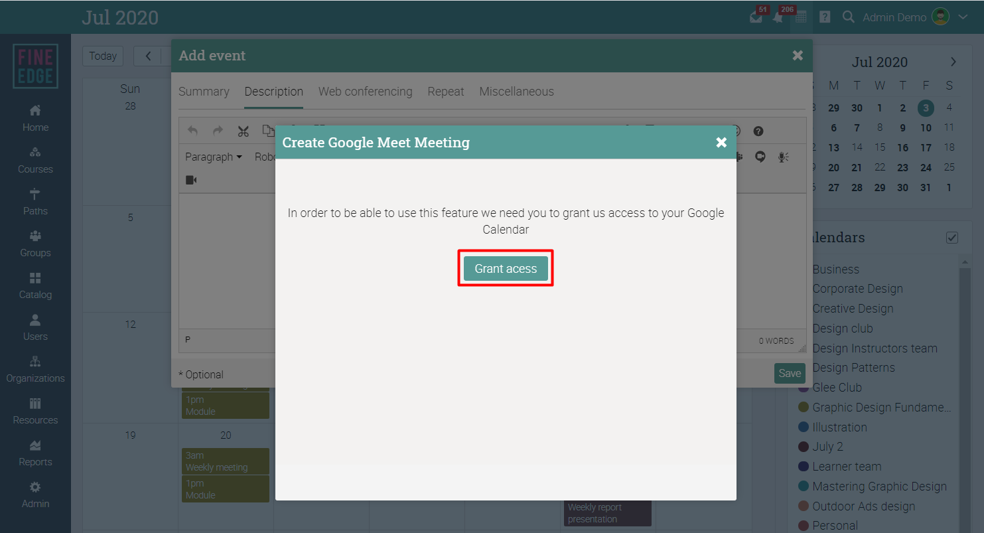Open Admin settings in the sidebar

(x=35, y=495)
